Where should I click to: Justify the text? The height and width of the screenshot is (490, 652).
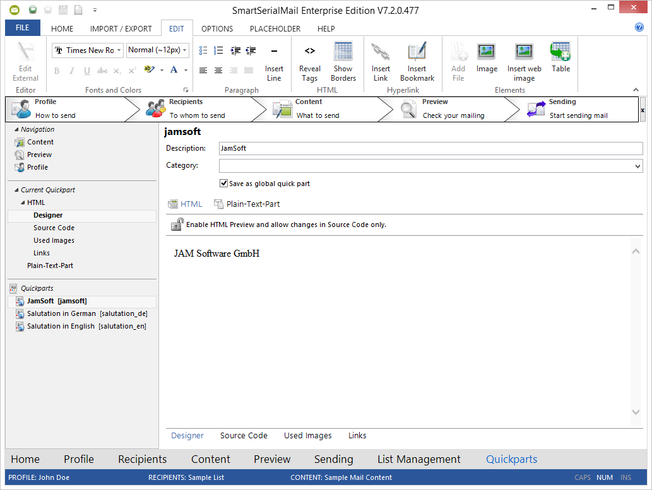tap(249, 71)
